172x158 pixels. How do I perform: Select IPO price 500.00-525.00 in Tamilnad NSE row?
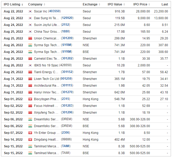pyautogui.click(x=140, y=146)
